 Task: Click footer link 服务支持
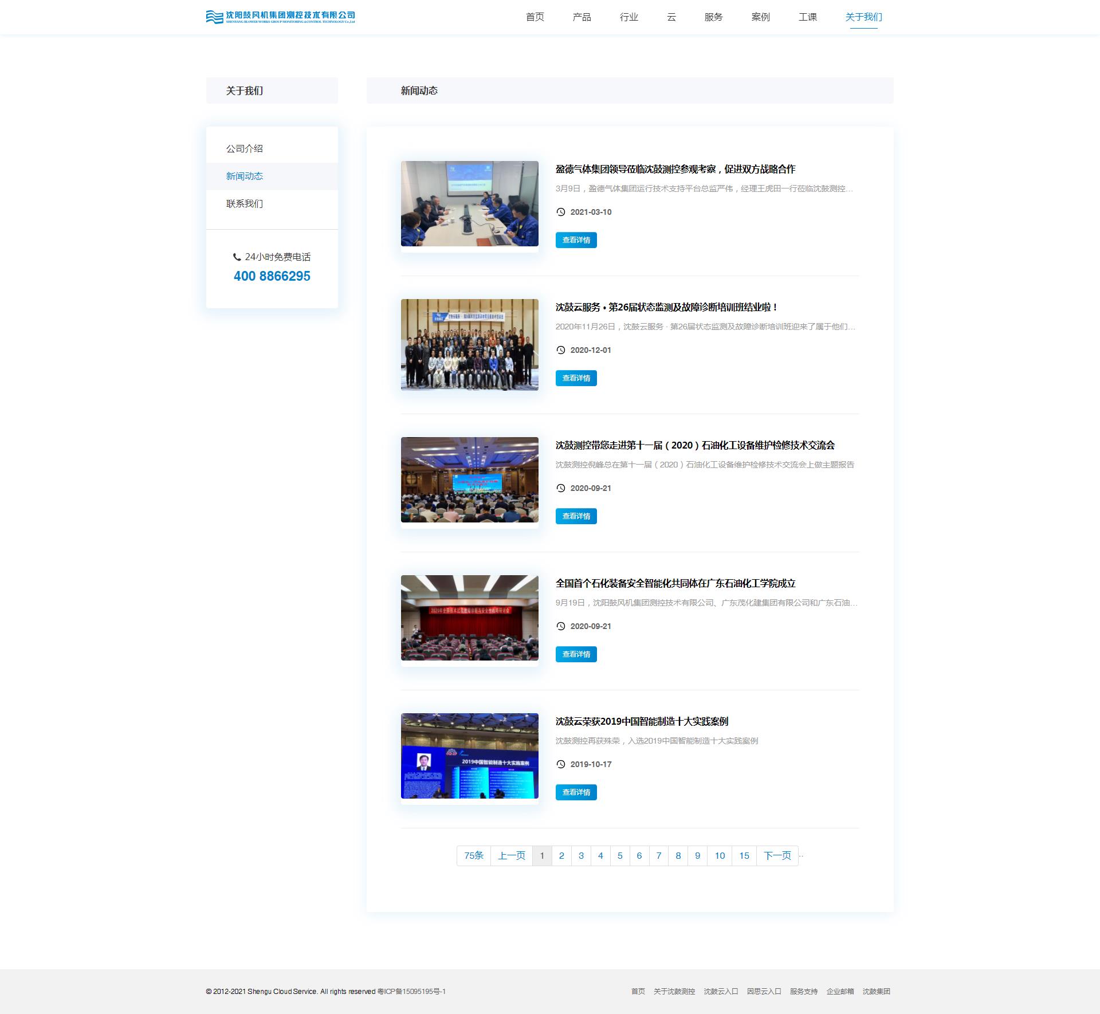pyautogui.click(x=804, y=992)
